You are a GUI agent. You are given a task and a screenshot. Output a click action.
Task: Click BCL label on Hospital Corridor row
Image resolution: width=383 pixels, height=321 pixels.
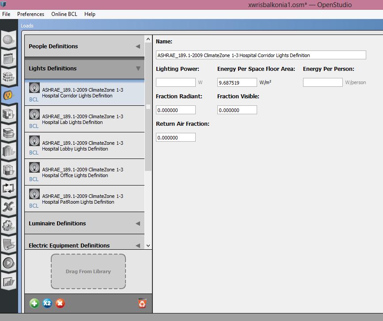pyautogui.click(x=34, y=100)
